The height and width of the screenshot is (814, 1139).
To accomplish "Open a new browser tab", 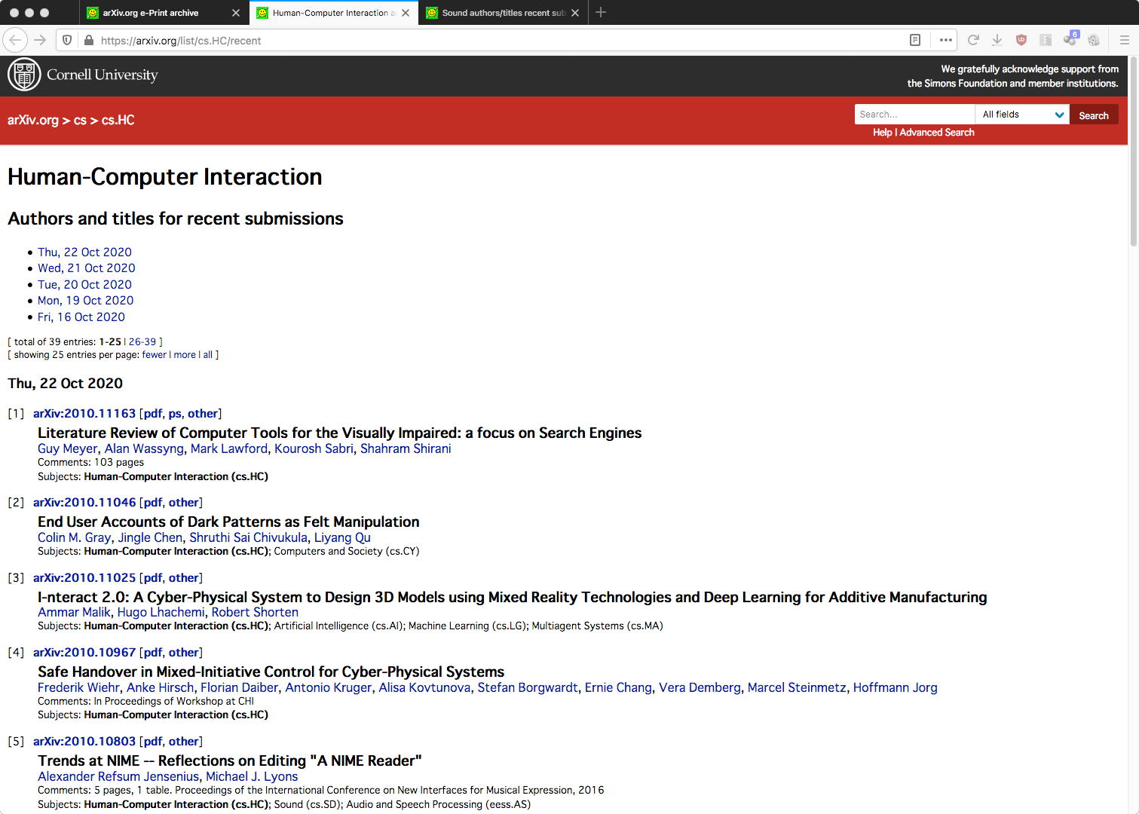I will [601, 12].
